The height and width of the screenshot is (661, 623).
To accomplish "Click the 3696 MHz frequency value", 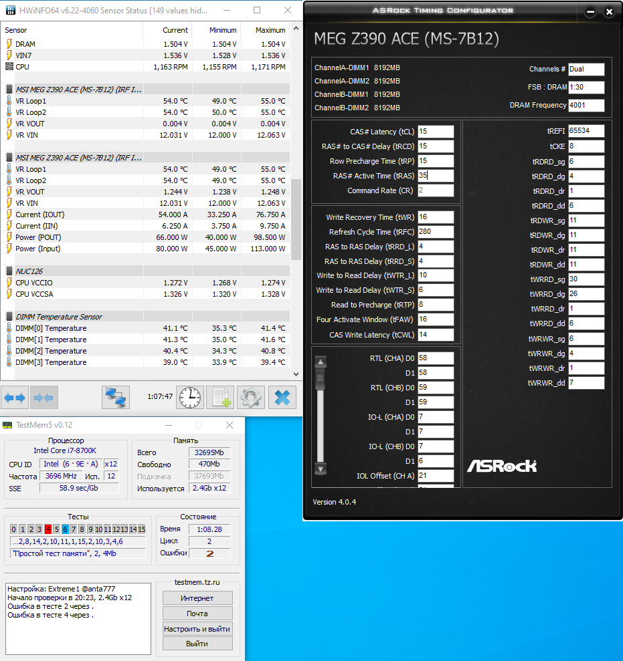I will point(61,476).
